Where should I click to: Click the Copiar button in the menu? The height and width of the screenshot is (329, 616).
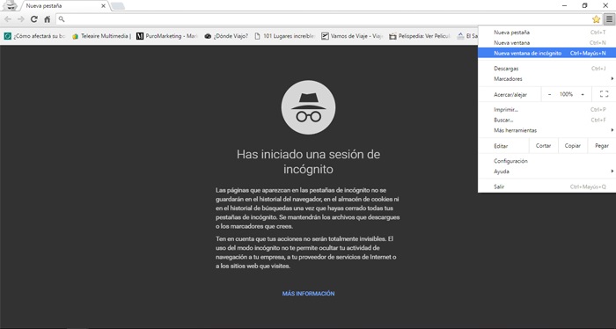(572, 146)
